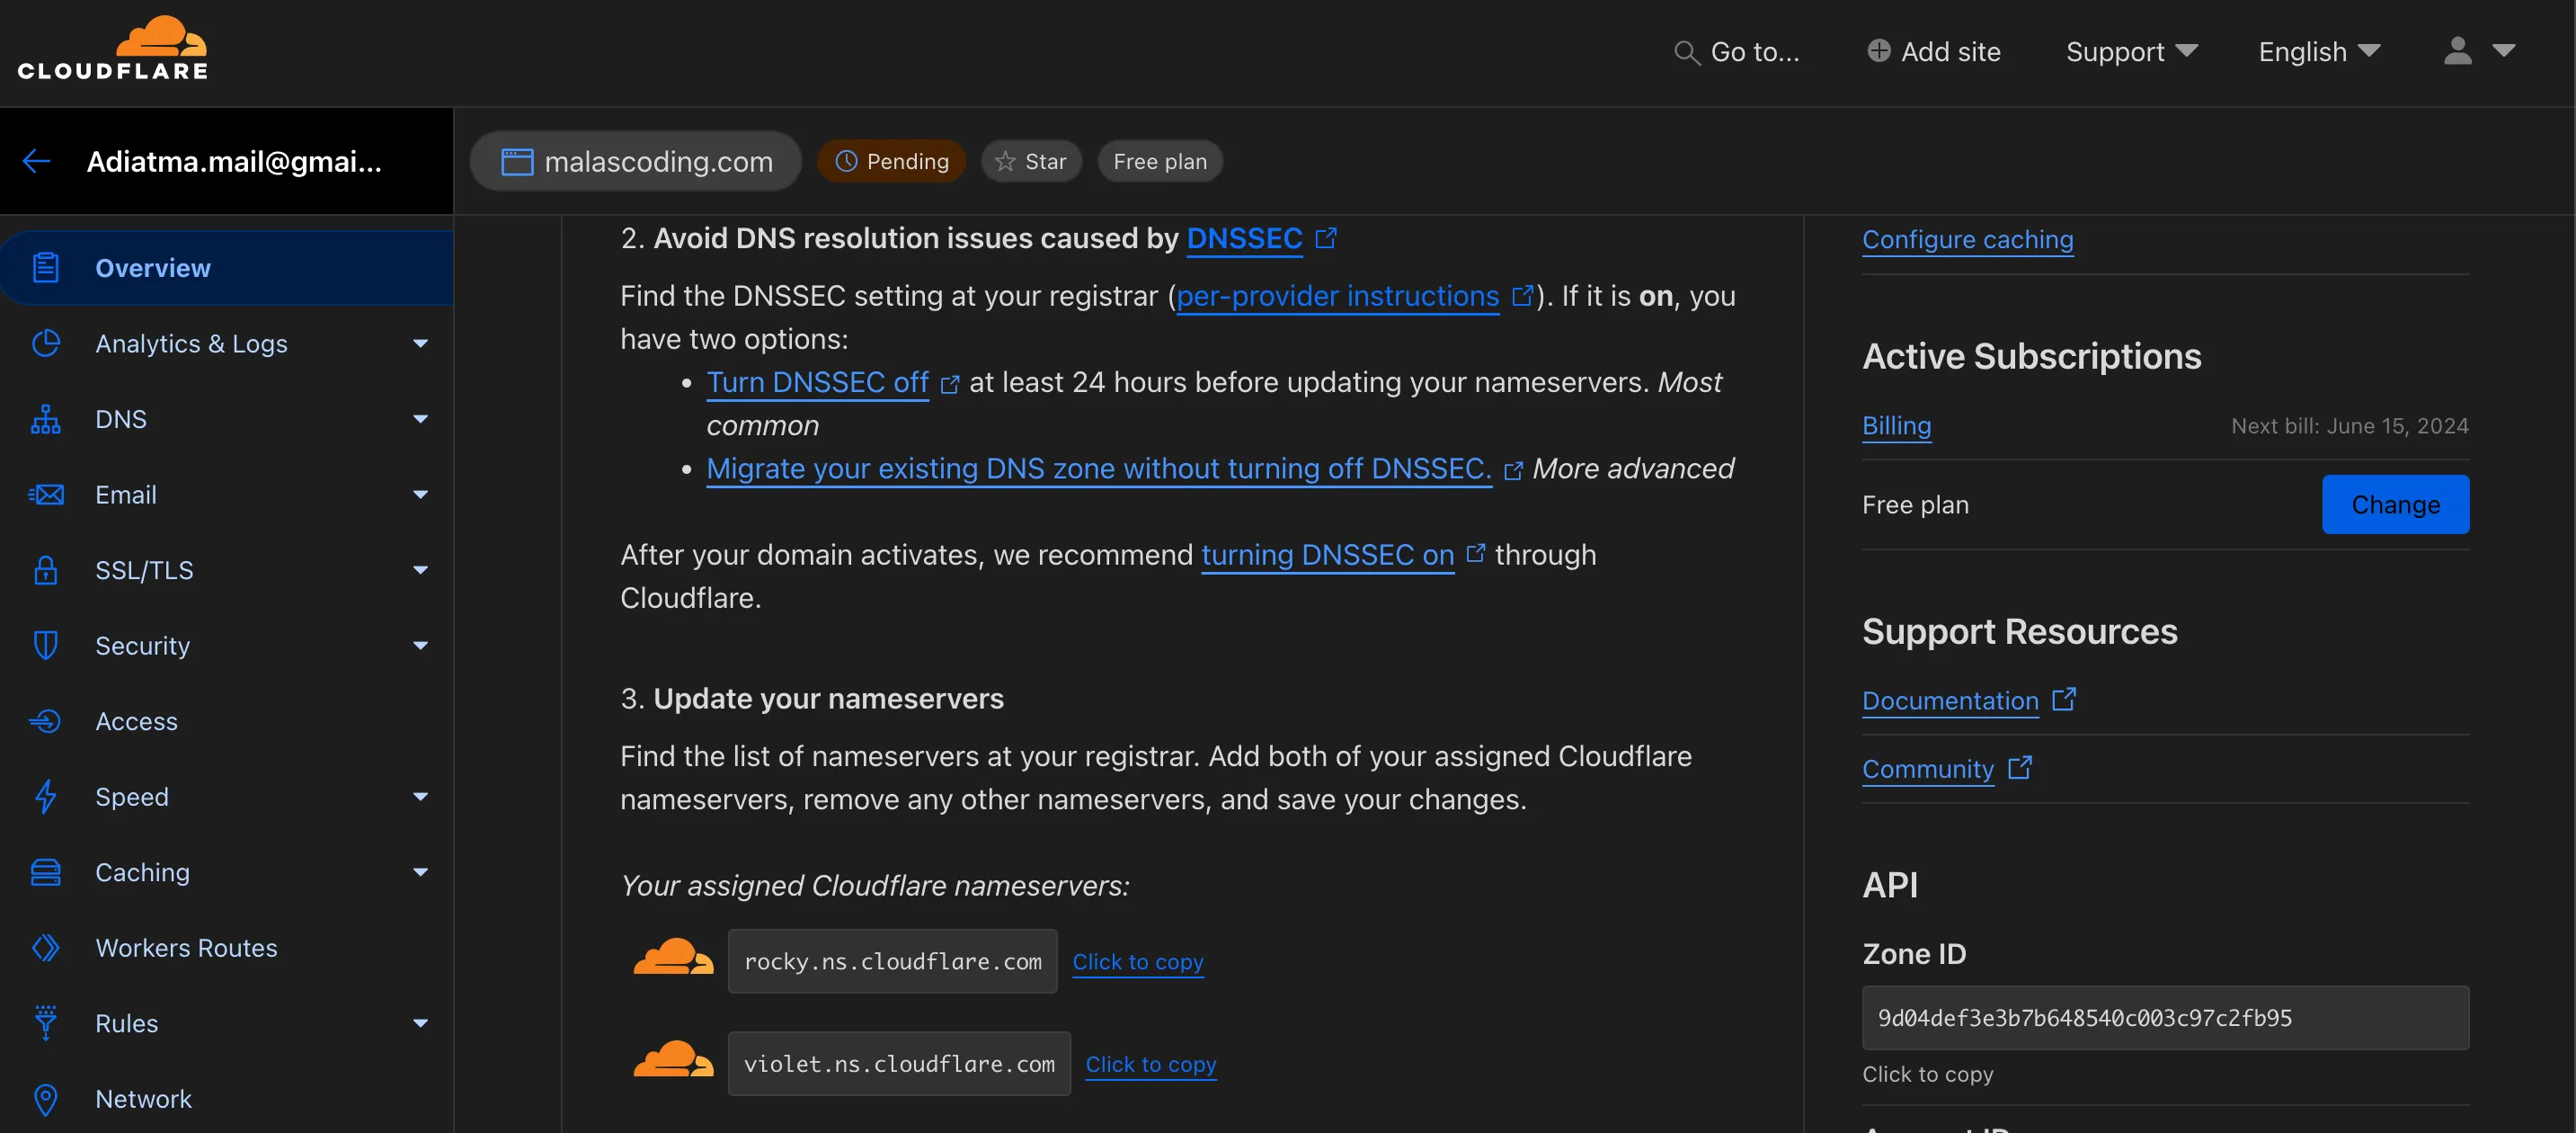Image resolution: width=2576 pixels, height=1133 pixels.
Task: Click the Email envelope icon
Action: pyautogui.click(x=45, y=494)
